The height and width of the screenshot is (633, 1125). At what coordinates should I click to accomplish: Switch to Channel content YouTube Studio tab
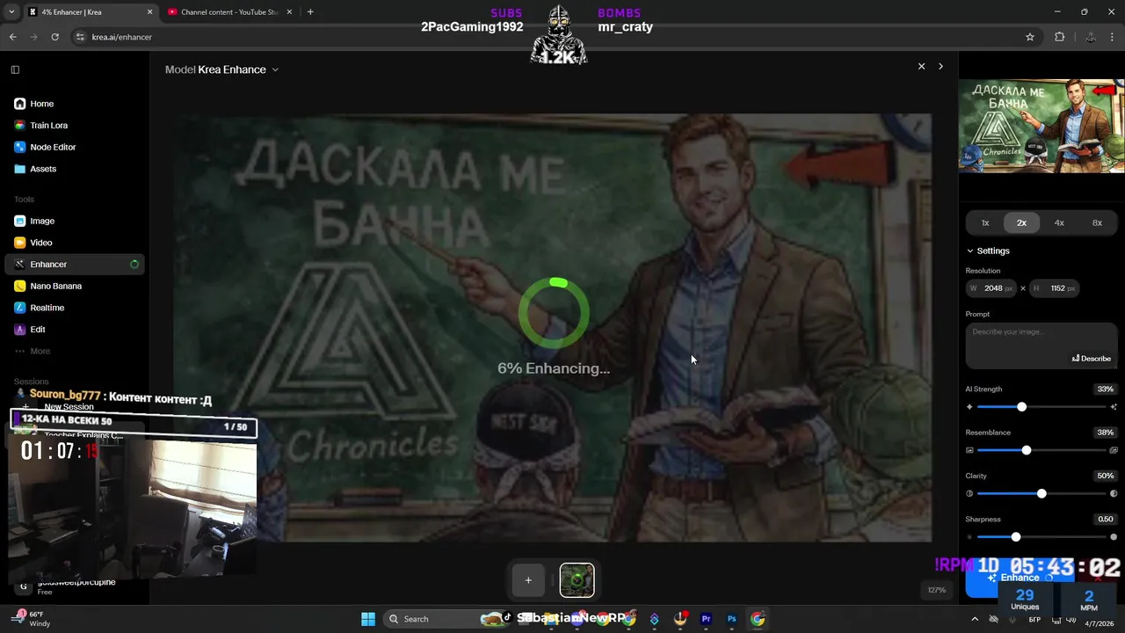tap(230, 12)
